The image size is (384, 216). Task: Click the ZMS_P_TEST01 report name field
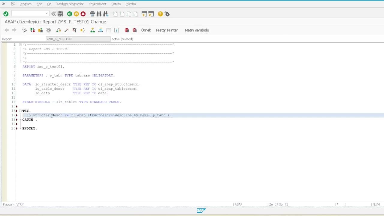tap(78, 39)
